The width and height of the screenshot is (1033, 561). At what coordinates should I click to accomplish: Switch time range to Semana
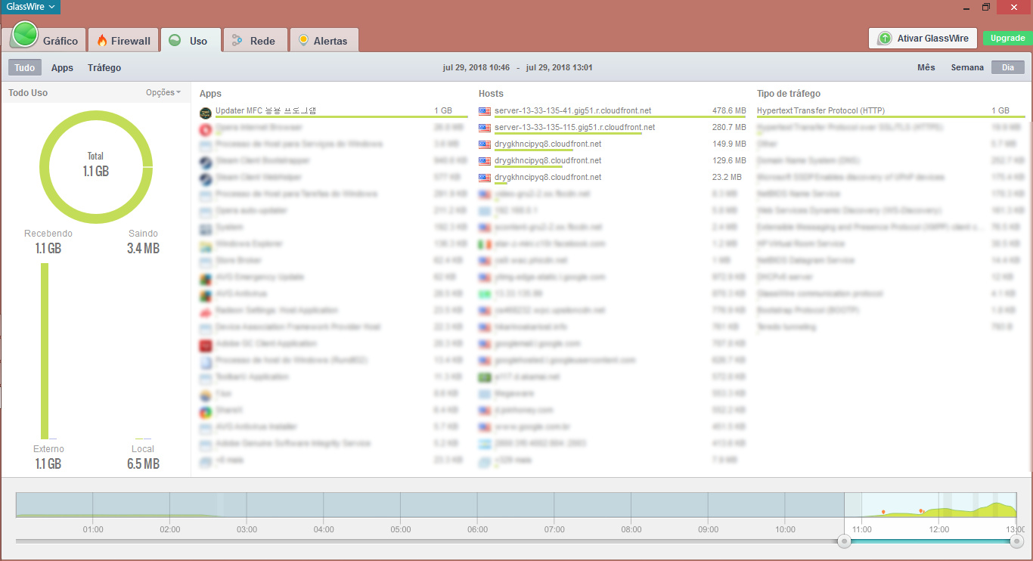(967, 67)
